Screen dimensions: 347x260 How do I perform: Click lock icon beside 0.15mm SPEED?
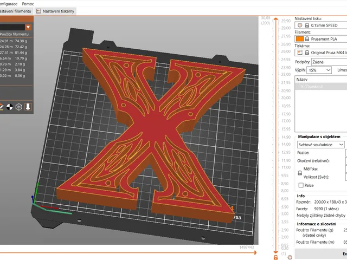[x=307, y=25]
